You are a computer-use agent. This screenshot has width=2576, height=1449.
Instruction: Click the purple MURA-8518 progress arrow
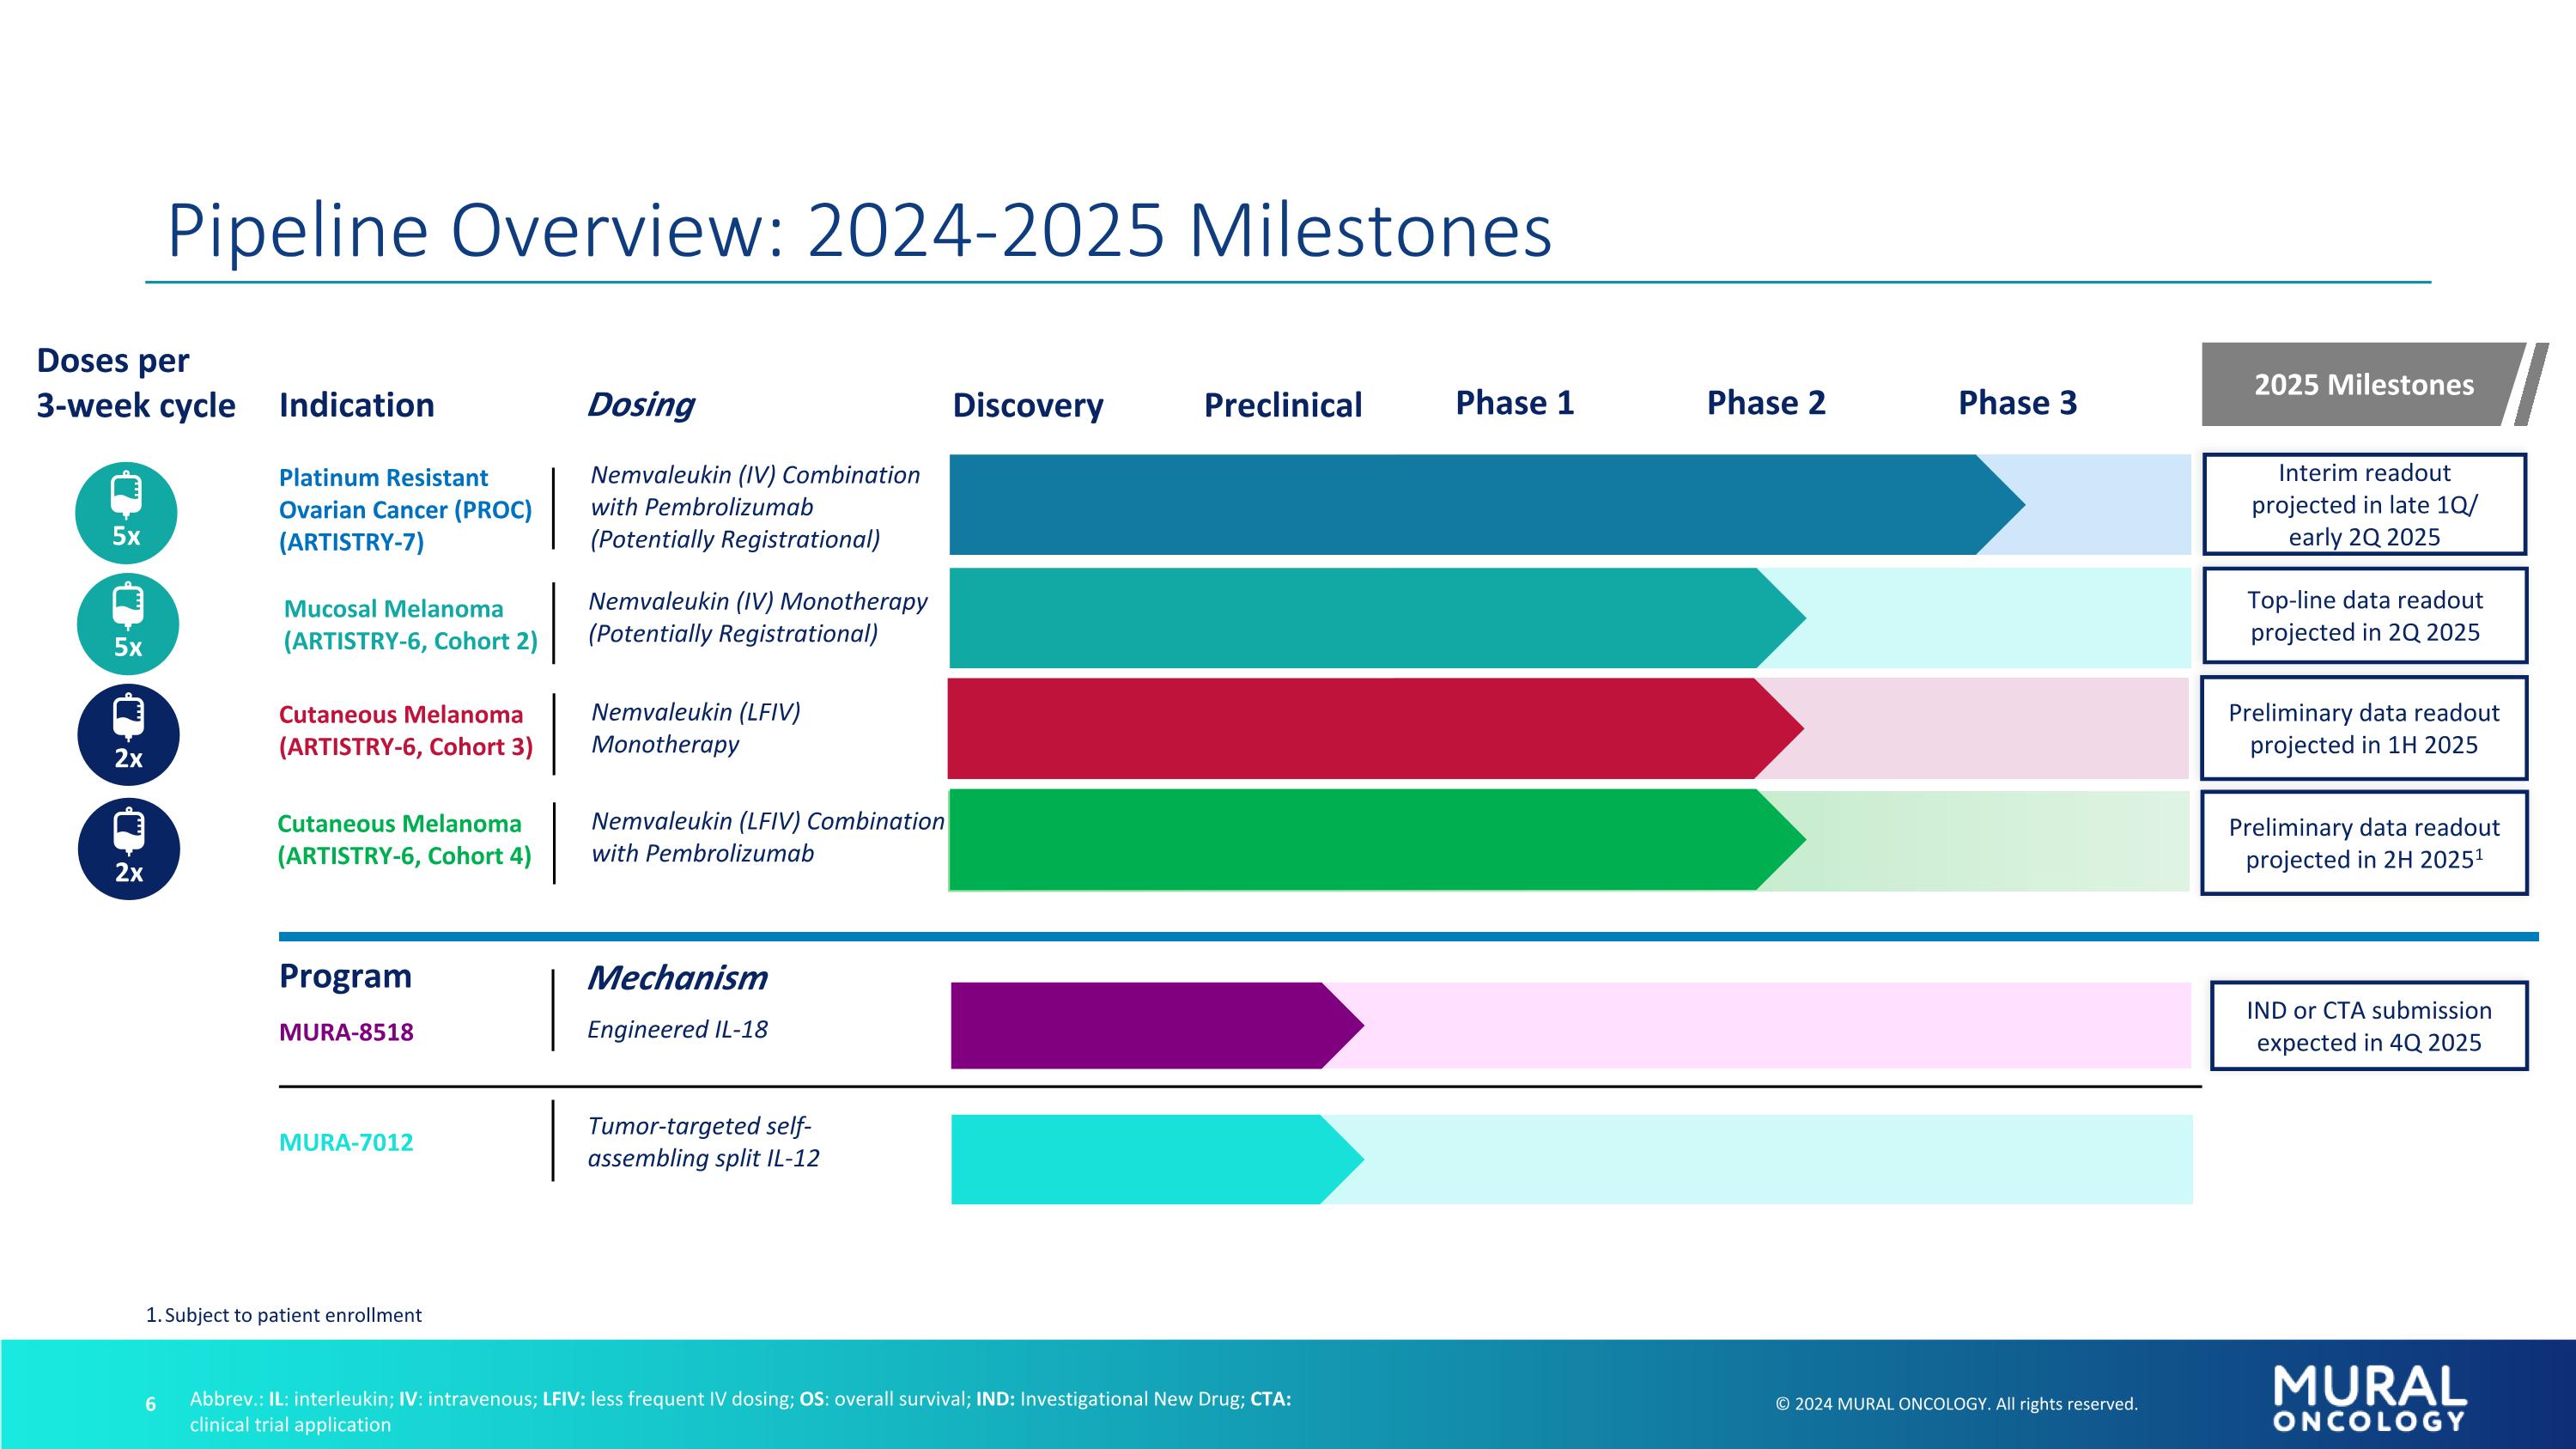click(x=1157, y=1026)
